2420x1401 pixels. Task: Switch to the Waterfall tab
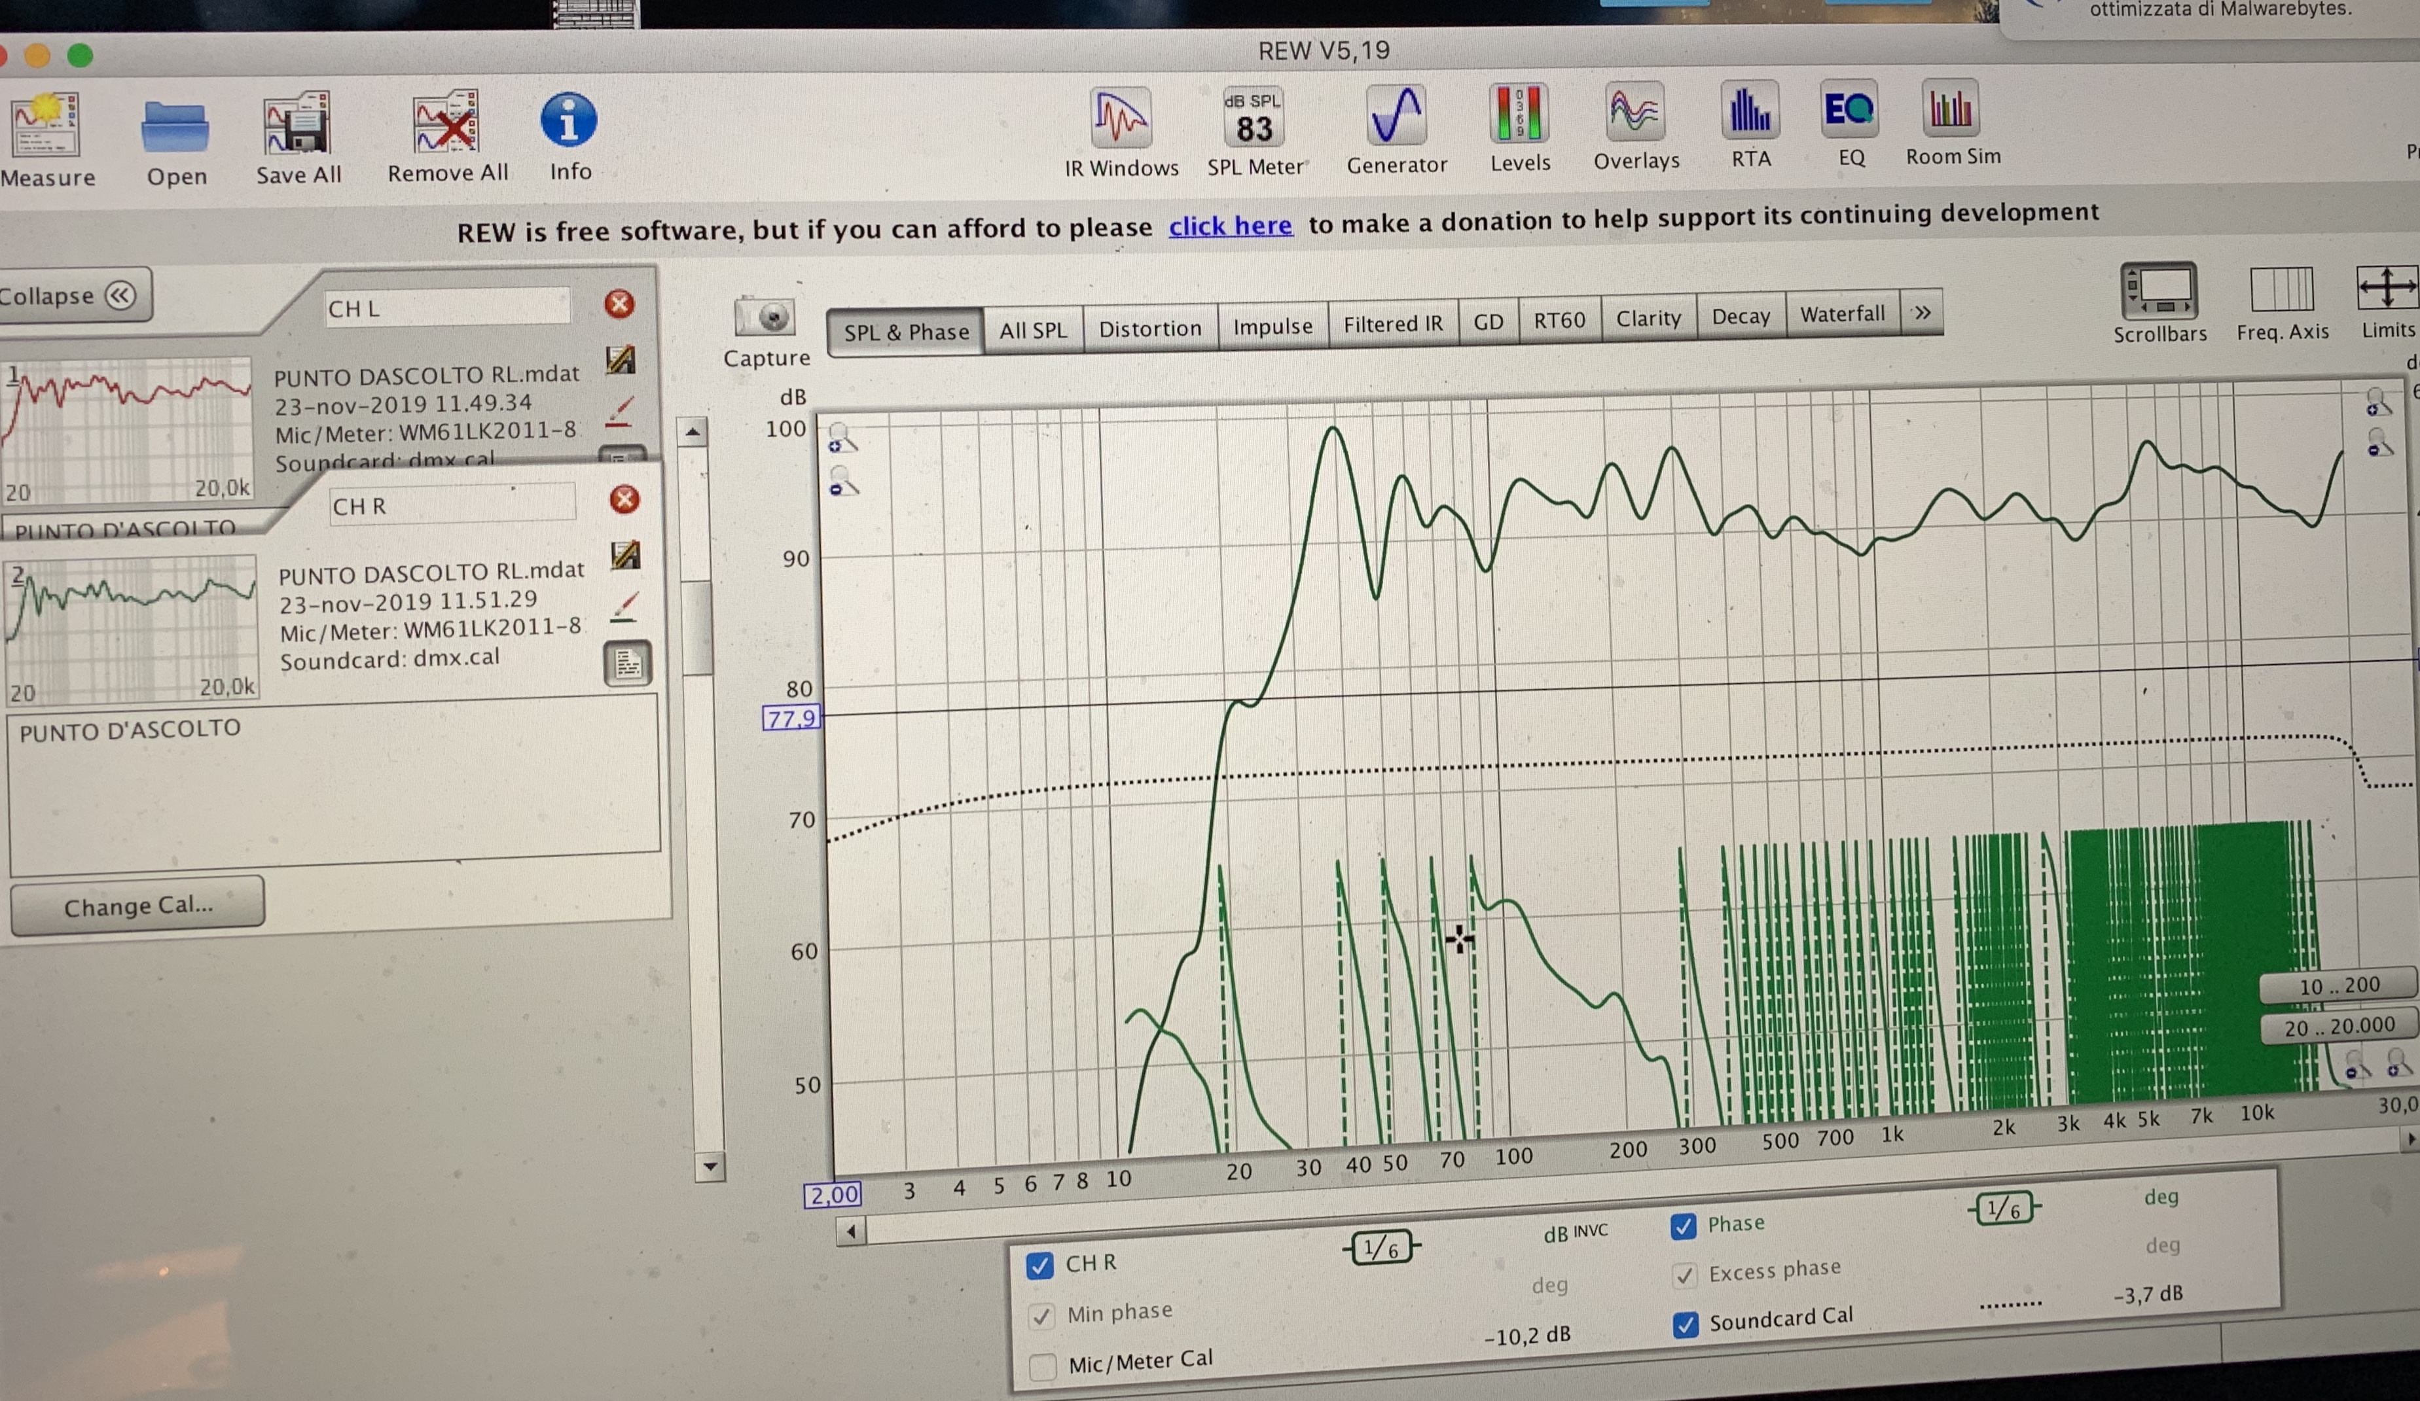click(x=1842, y=315)
